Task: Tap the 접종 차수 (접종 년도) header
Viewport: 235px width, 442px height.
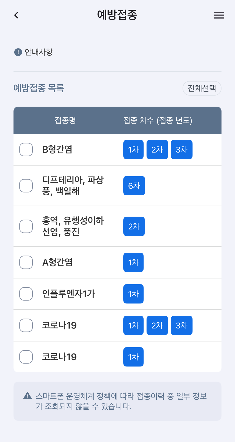Action: [x=158, y=120]
